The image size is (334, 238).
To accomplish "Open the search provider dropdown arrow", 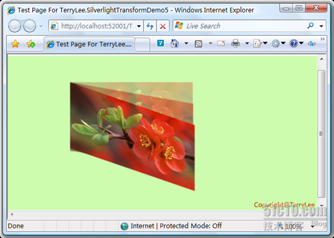I will pos(322,26).
